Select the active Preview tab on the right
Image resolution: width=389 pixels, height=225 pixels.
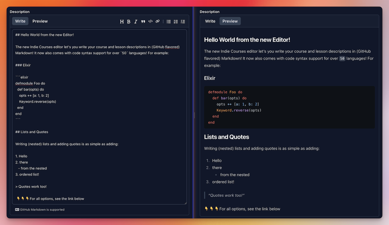click(x=230, y=21)
